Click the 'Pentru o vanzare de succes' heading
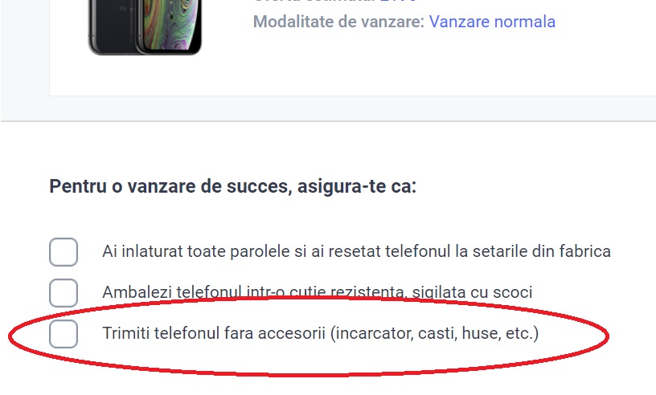Image resolution: width=656 pixels, height=395 pixels. click(x=233, y=186)
